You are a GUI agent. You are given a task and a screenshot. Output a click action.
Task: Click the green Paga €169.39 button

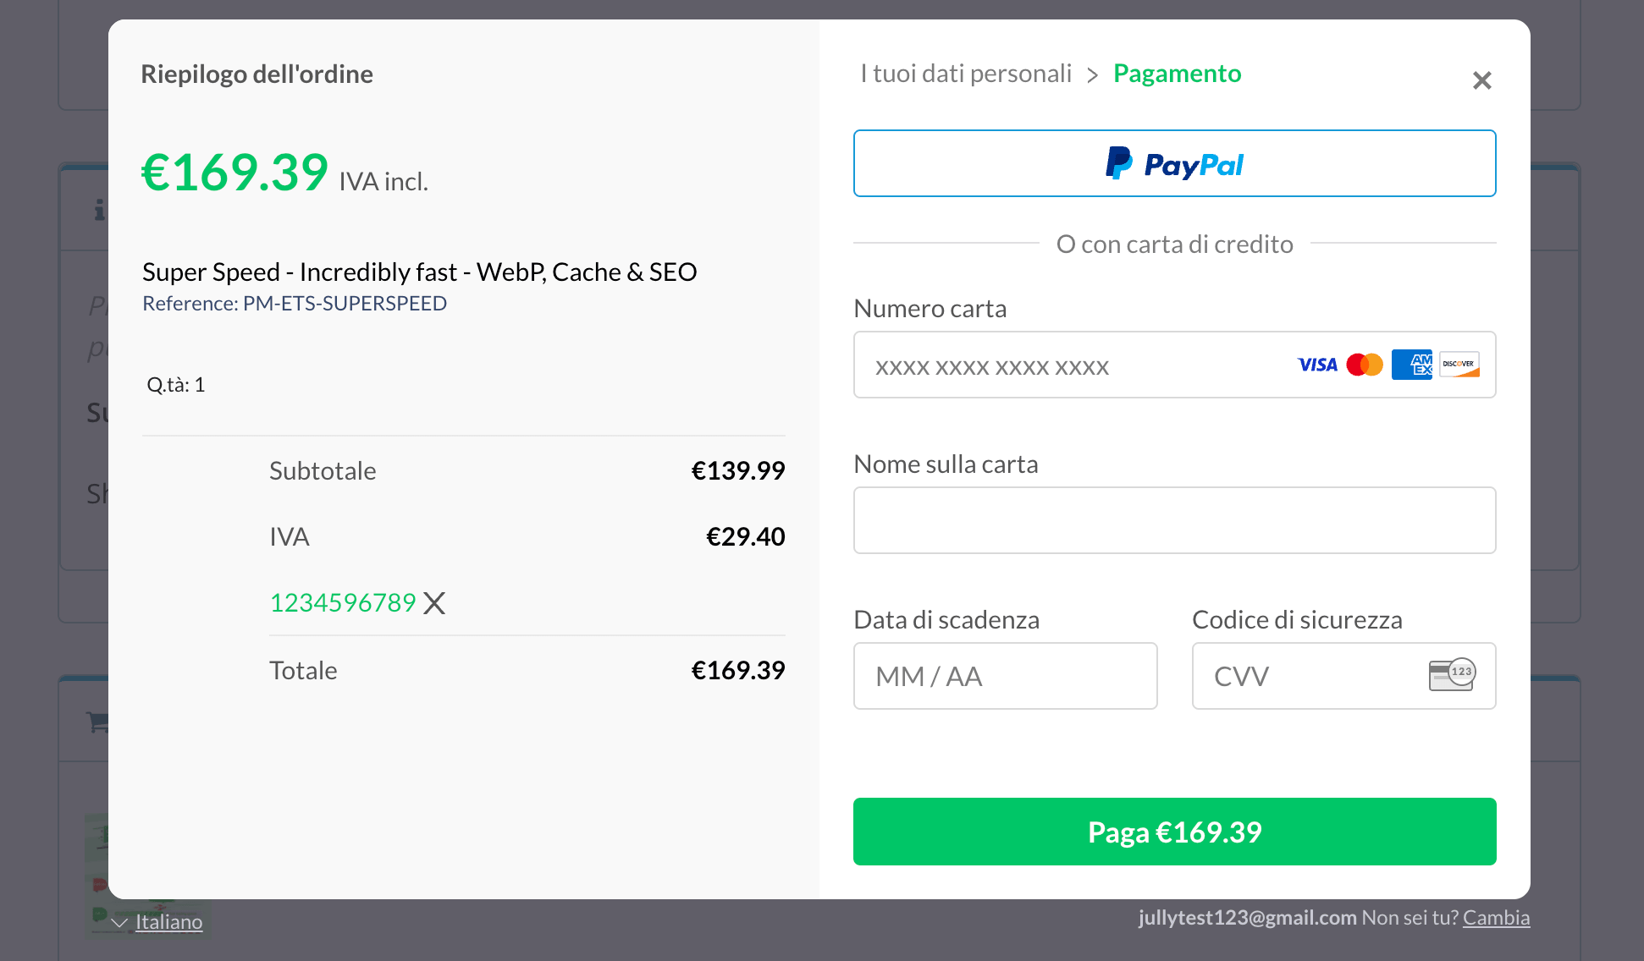[1174, 832]
